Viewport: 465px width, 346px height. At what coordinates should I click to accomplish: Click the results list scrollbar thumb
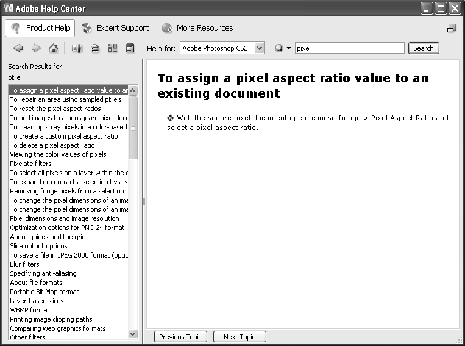click(133, 128)
